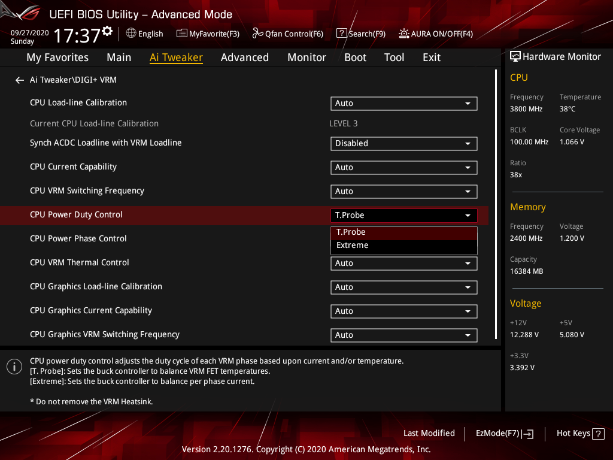Screen dimensions: 613x460
Task: Choose Extreme option in list
Action: click(404, 246)
